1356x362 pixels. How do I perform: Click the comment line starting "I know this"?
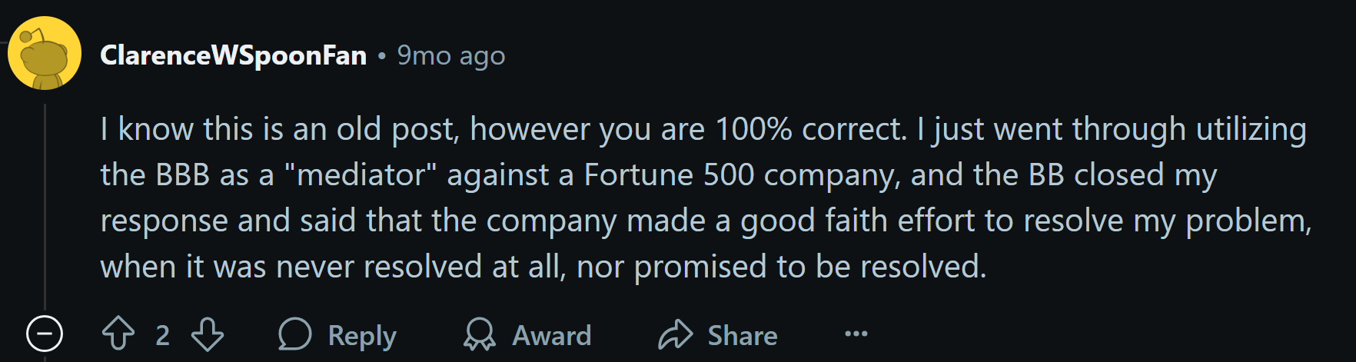(x=703, y=129)
